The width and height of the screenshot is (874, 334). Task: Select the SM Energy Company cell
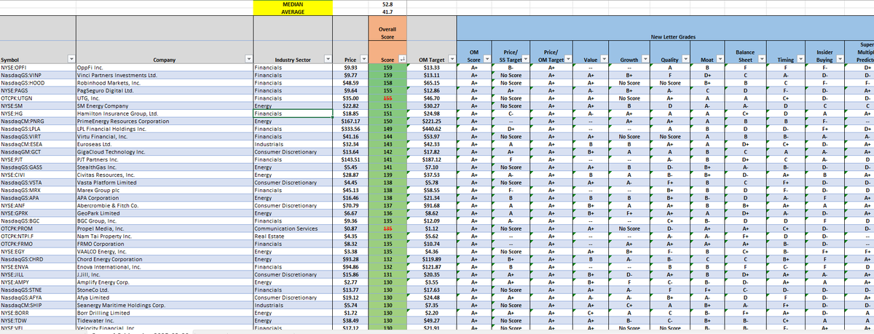164,105
